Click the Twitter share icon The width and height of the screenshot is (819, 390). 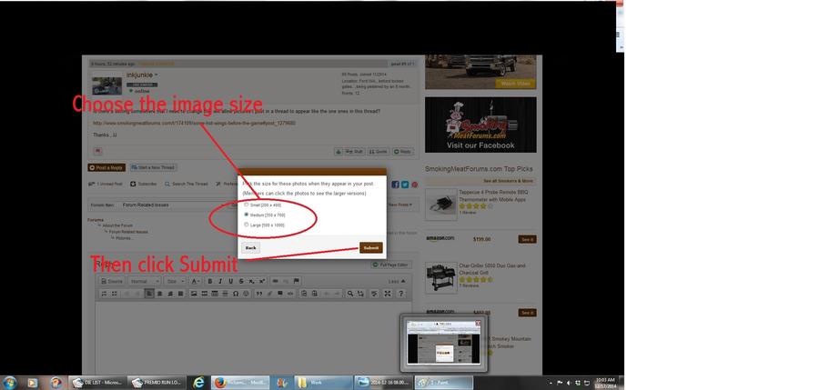(405, 184)
